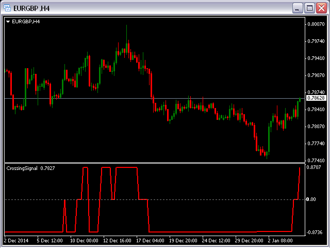Click the chart window icon in title bar
This screenshot has height=248, width=330.
click(x=7, y=8)
